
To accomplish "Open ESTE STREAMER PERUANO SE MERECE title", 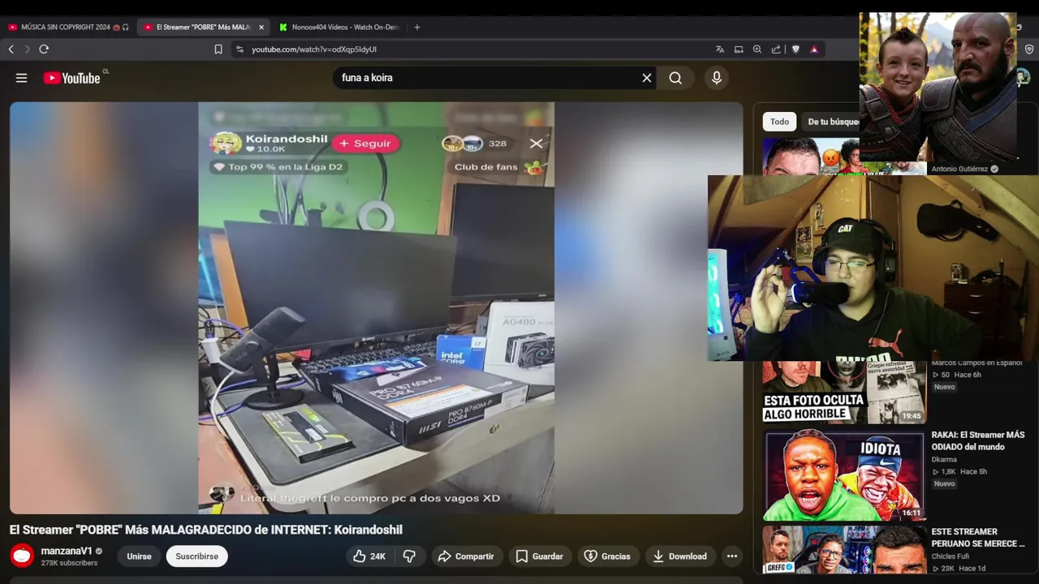I will pos(978,538).
